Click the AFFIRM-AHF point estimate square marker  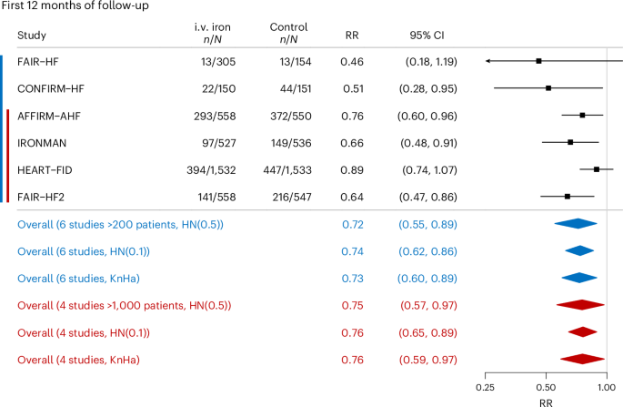point(582,116)
